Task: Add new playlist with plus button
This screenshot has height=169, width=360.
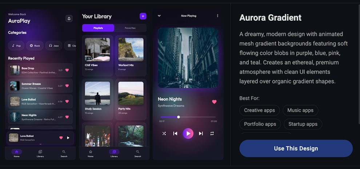Action: [143, 16]
